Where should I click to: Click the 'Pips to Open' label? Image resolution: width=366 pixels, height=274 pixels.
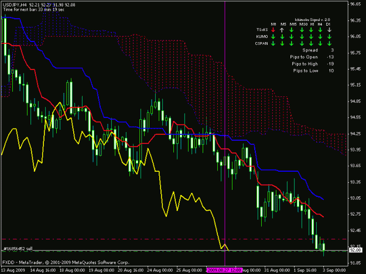coord(304,57)
